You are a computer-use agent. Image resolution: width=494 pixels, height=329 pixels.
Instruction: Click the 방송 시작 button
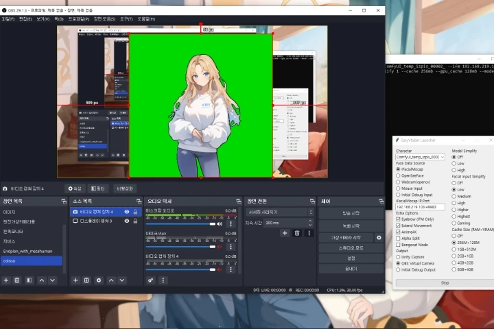pos(351,213)
